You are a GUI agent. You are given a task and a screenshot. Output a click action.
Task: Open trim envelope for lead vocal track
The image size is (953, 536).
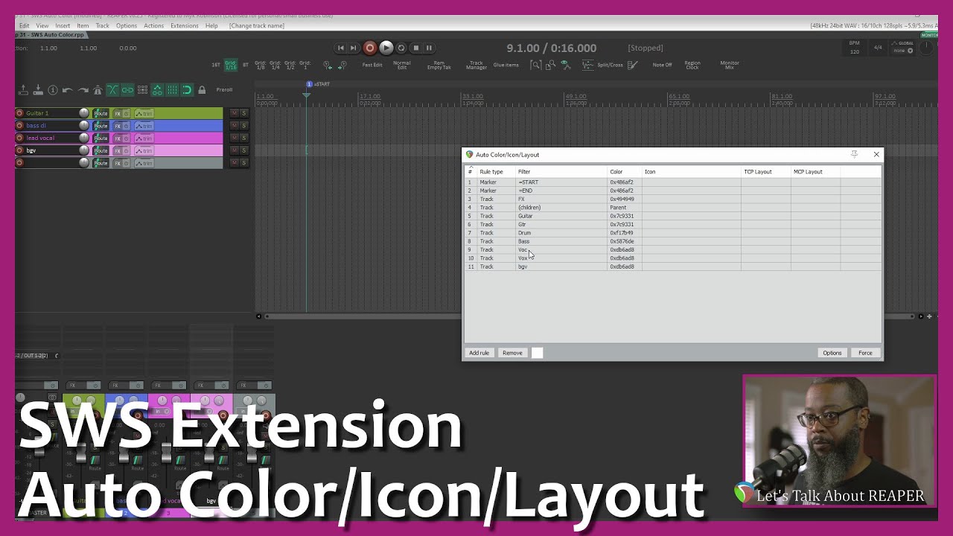pos(144,138)
